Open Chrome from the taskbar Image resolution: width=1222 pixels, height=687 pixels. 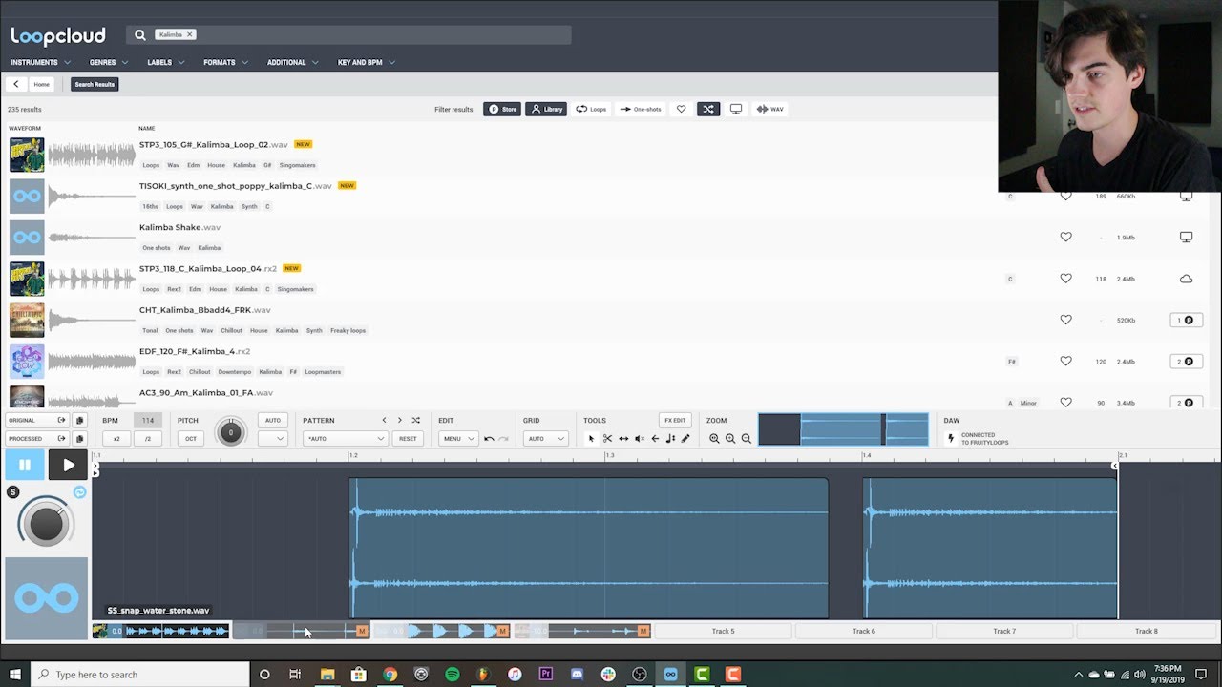click(390, 675)
